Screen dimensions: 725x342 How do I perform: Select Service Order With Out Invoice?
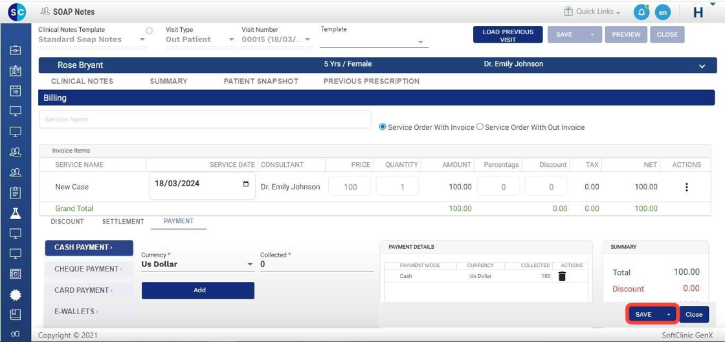480,127
